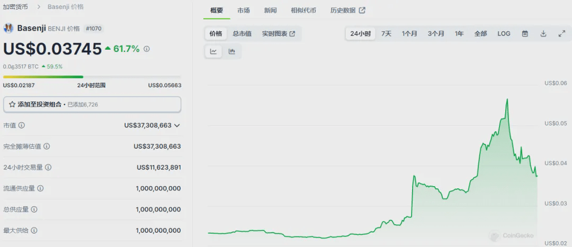Open the 新闻 tab
572x247 pixels.
(x=270, y=10)
